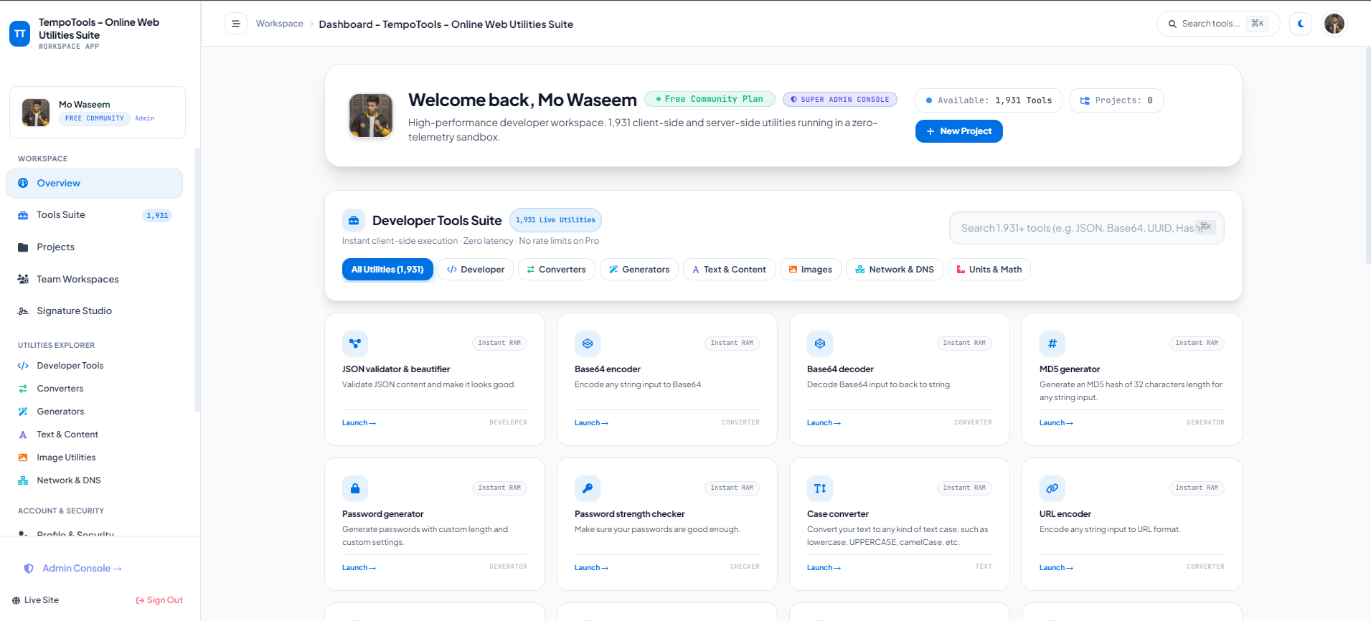Click the search magnifier icon in header
This screenshot has height=621, width=1371.
click(1172, 24)
